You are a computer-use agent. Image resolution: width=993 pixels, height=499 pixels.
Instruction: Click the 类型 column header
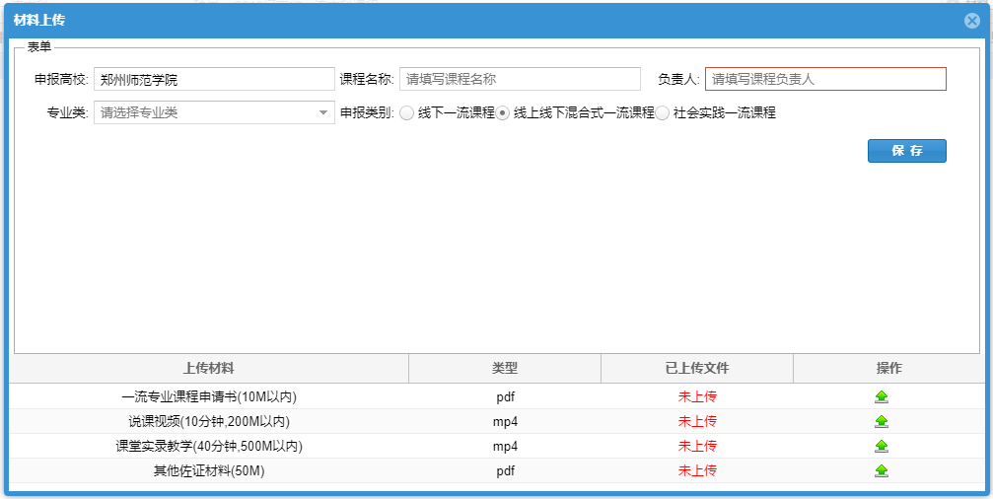tap(505, 369)
